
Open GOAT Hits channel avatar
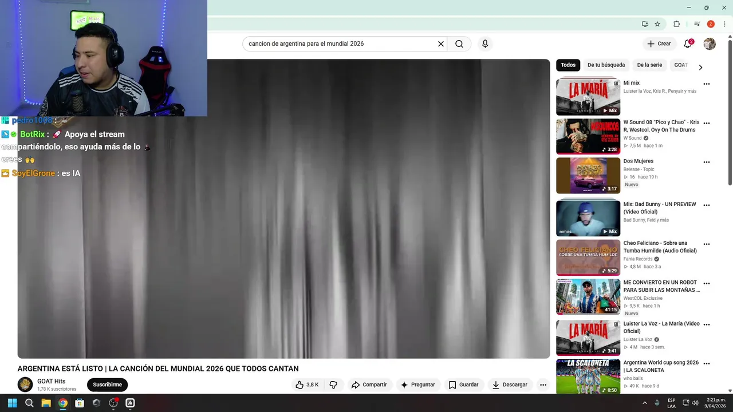25,385
